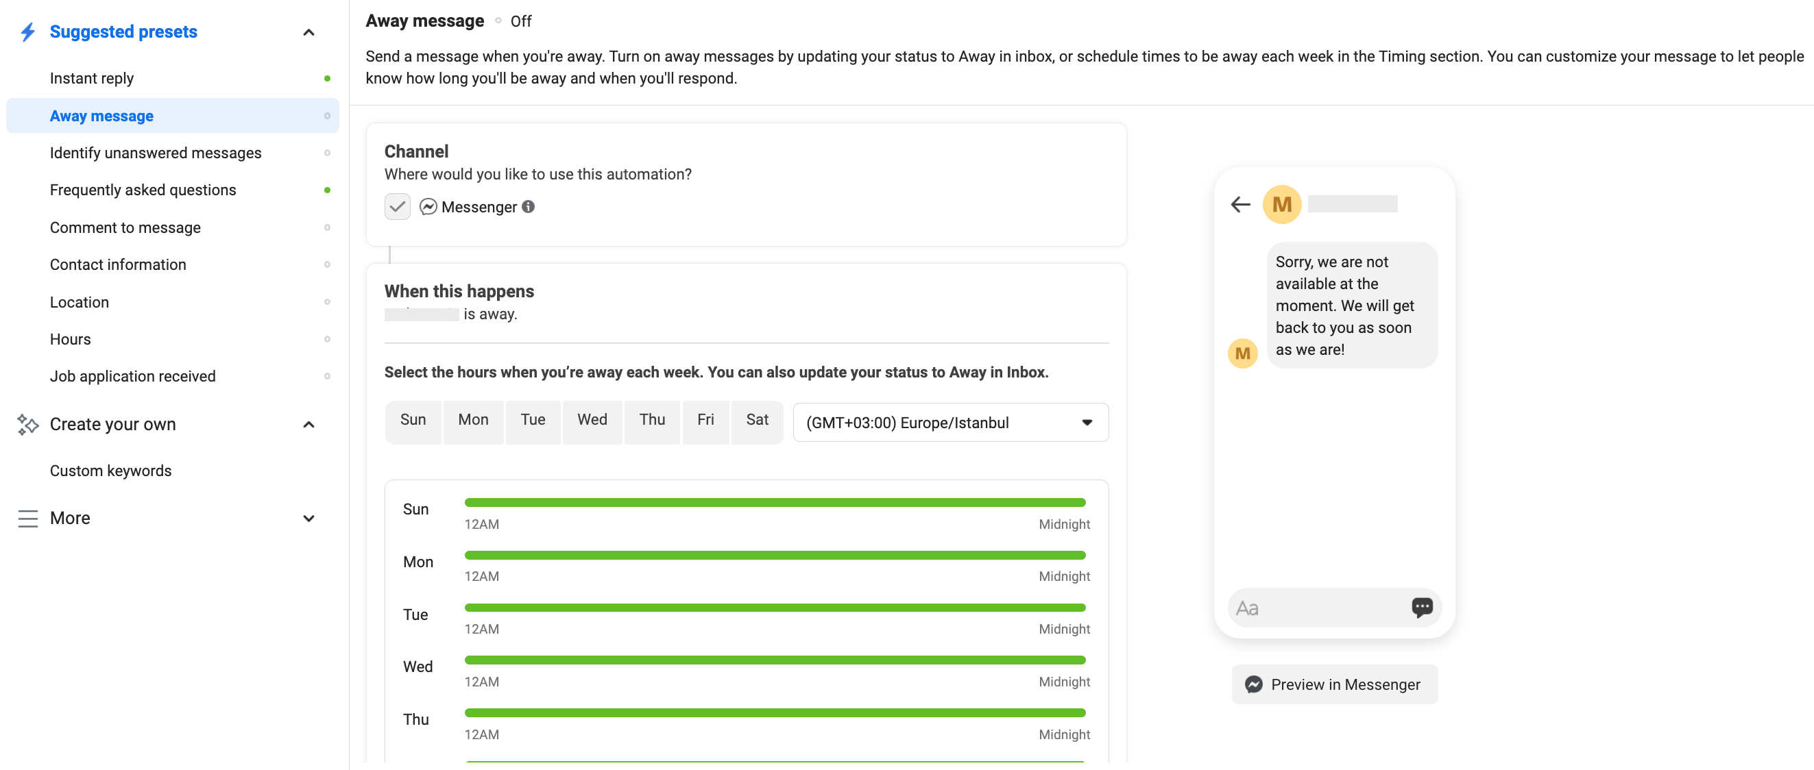Click the green status dot next to Instant reply
The height and width of the screenshot is (770, 1814).
coord(327,78)
